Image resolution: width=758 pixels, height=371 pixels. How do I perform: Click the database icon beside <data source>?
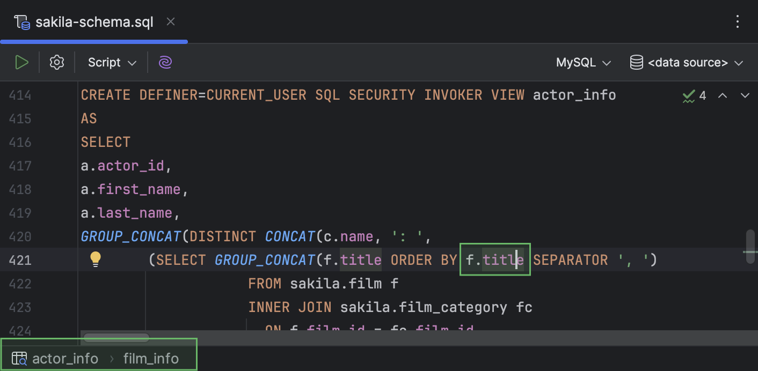click(x=636, y=62)
